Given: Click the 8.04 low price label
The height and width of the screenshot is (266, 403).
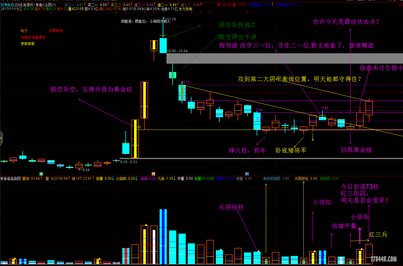Looking at the screenshot, I should (86, 170).
